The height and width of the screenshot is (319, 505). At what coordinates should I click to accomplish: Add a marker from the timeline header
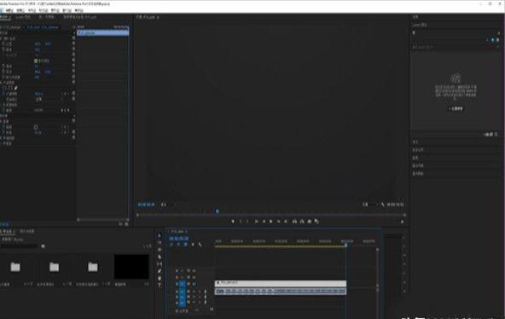pyautogui.click(x=193, y=244)
